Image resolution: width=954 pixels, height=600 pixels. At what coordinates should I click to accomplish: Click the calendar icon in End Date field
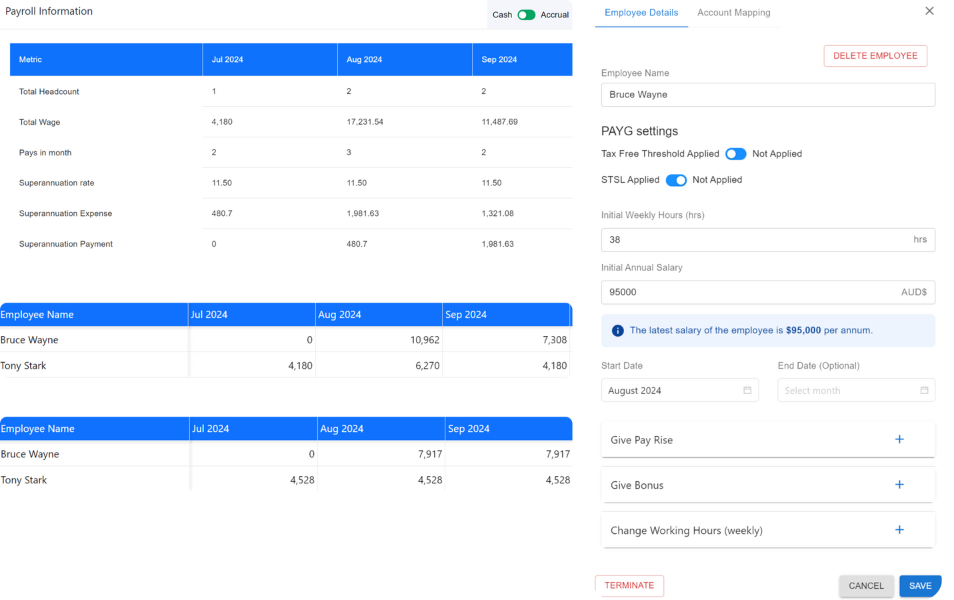[924, 390]
